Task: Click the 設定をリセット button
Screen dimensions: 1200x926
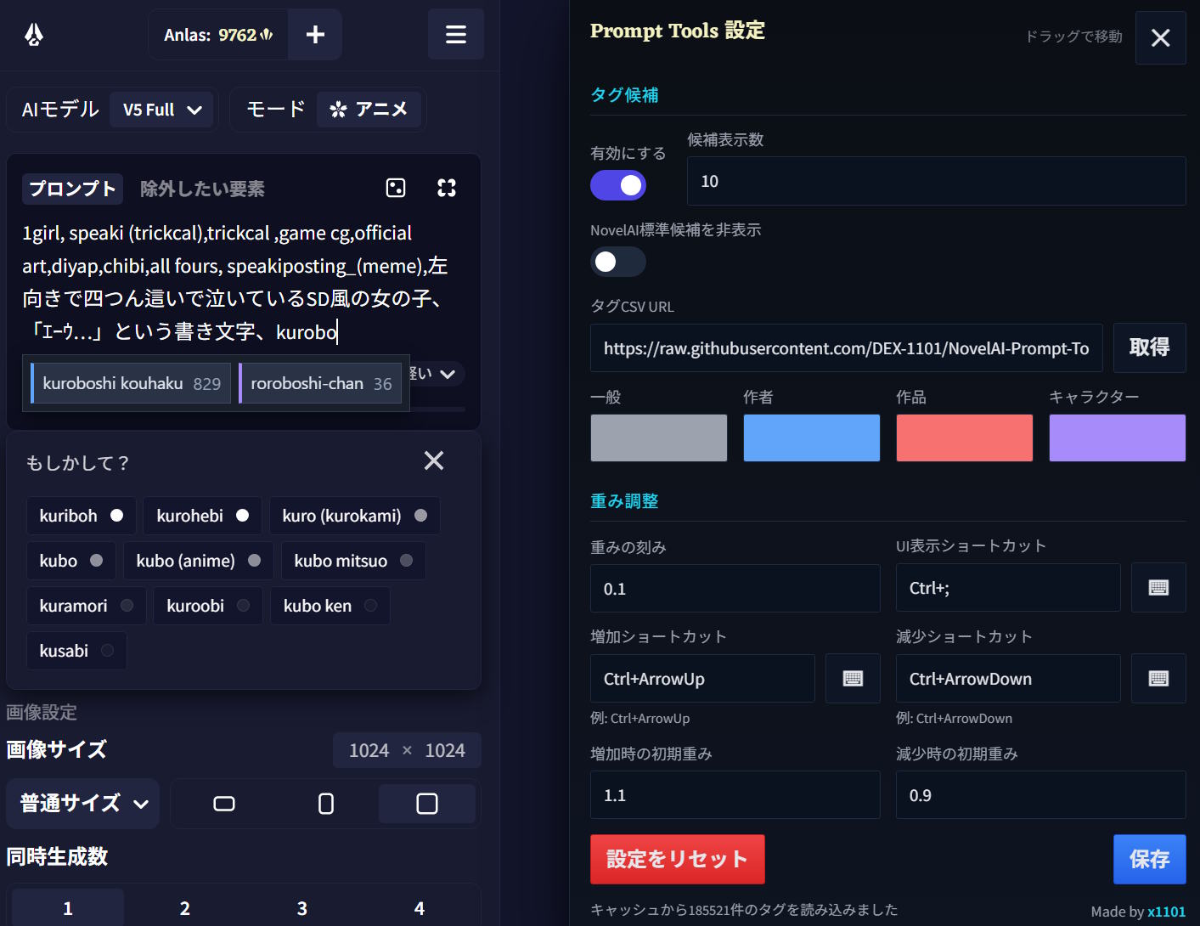Action: (678, 859)
